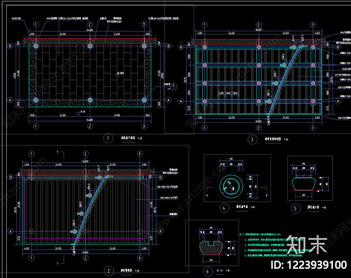The width and height of the screenshot is (351, 278).
Task: Pick the 1:10 scale label beside drawing 4
Action: coord(252,207)
